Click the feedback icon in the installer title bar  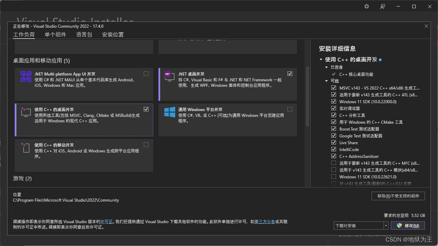coord(383,6)
